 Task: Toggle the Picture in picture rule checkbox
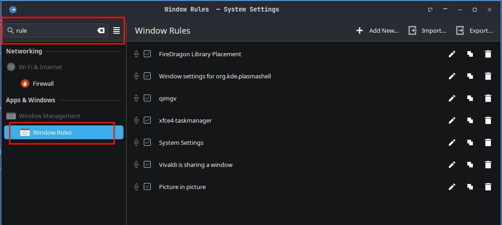click(147, 187)
